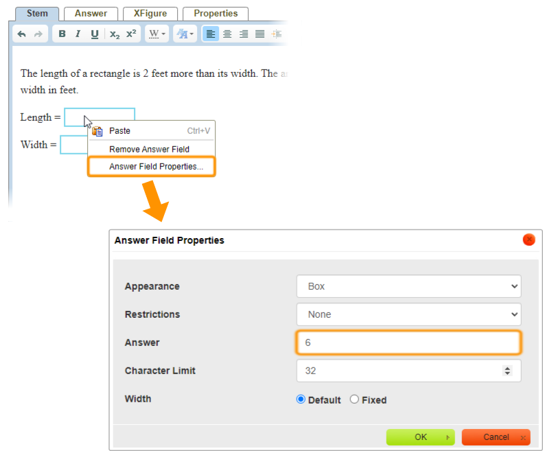Center align the text
The height and width of the screenshot is (451, 543).
coord(227,34)
